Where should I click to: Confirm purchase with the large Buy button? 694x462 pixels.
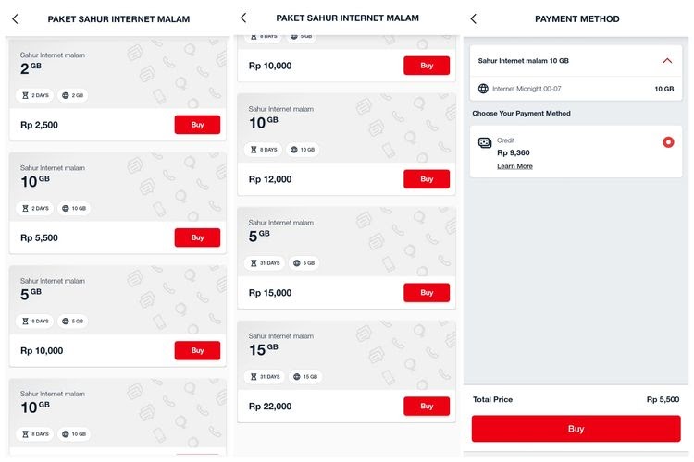pyautogui.click(x=576, y=429)
